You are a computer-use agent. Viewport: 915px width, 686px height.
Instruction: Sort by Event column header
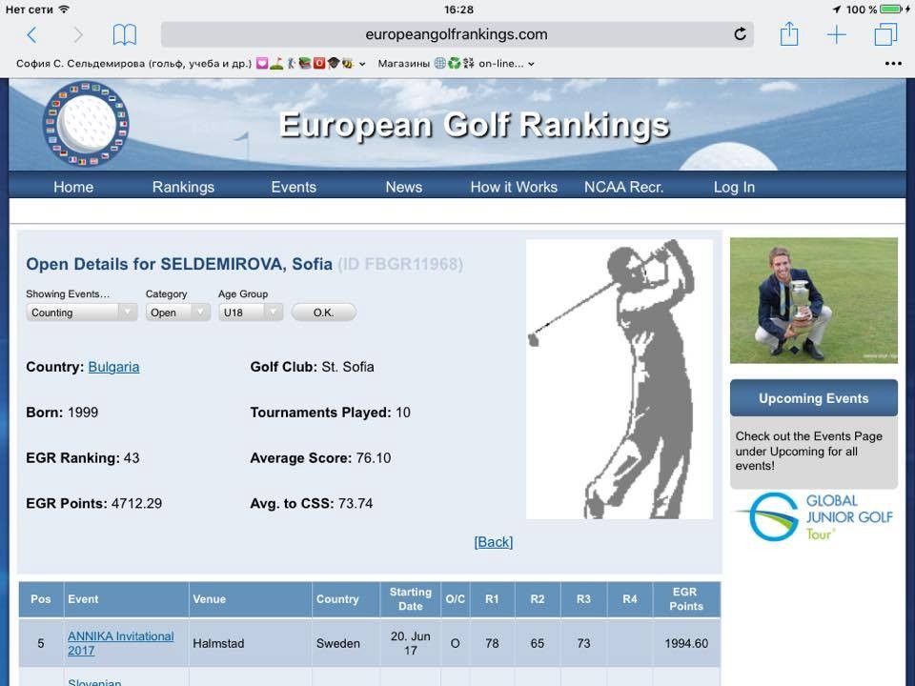point(126,599)
